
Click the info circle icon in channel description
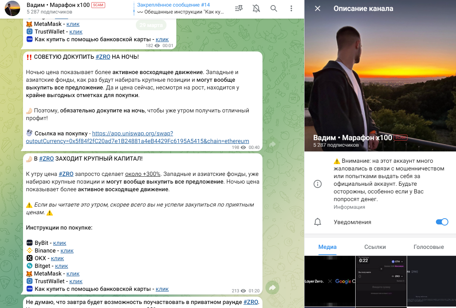click(318, 184)
